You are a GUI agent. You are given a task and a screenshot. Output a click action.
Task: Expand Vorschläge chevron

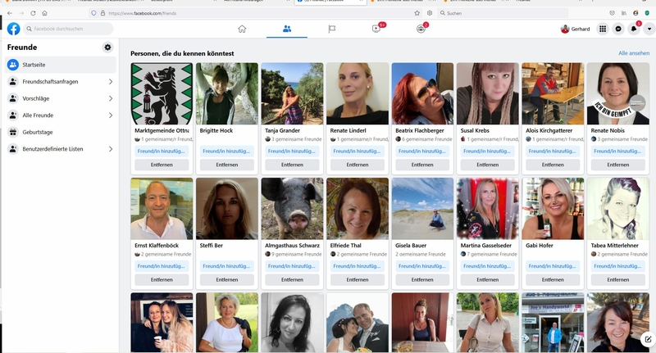pyautogui.click(x=111, y=98)
